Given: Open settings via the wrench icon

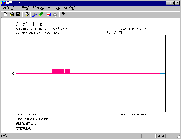Looking at the screenshot, I should [34, 14].
